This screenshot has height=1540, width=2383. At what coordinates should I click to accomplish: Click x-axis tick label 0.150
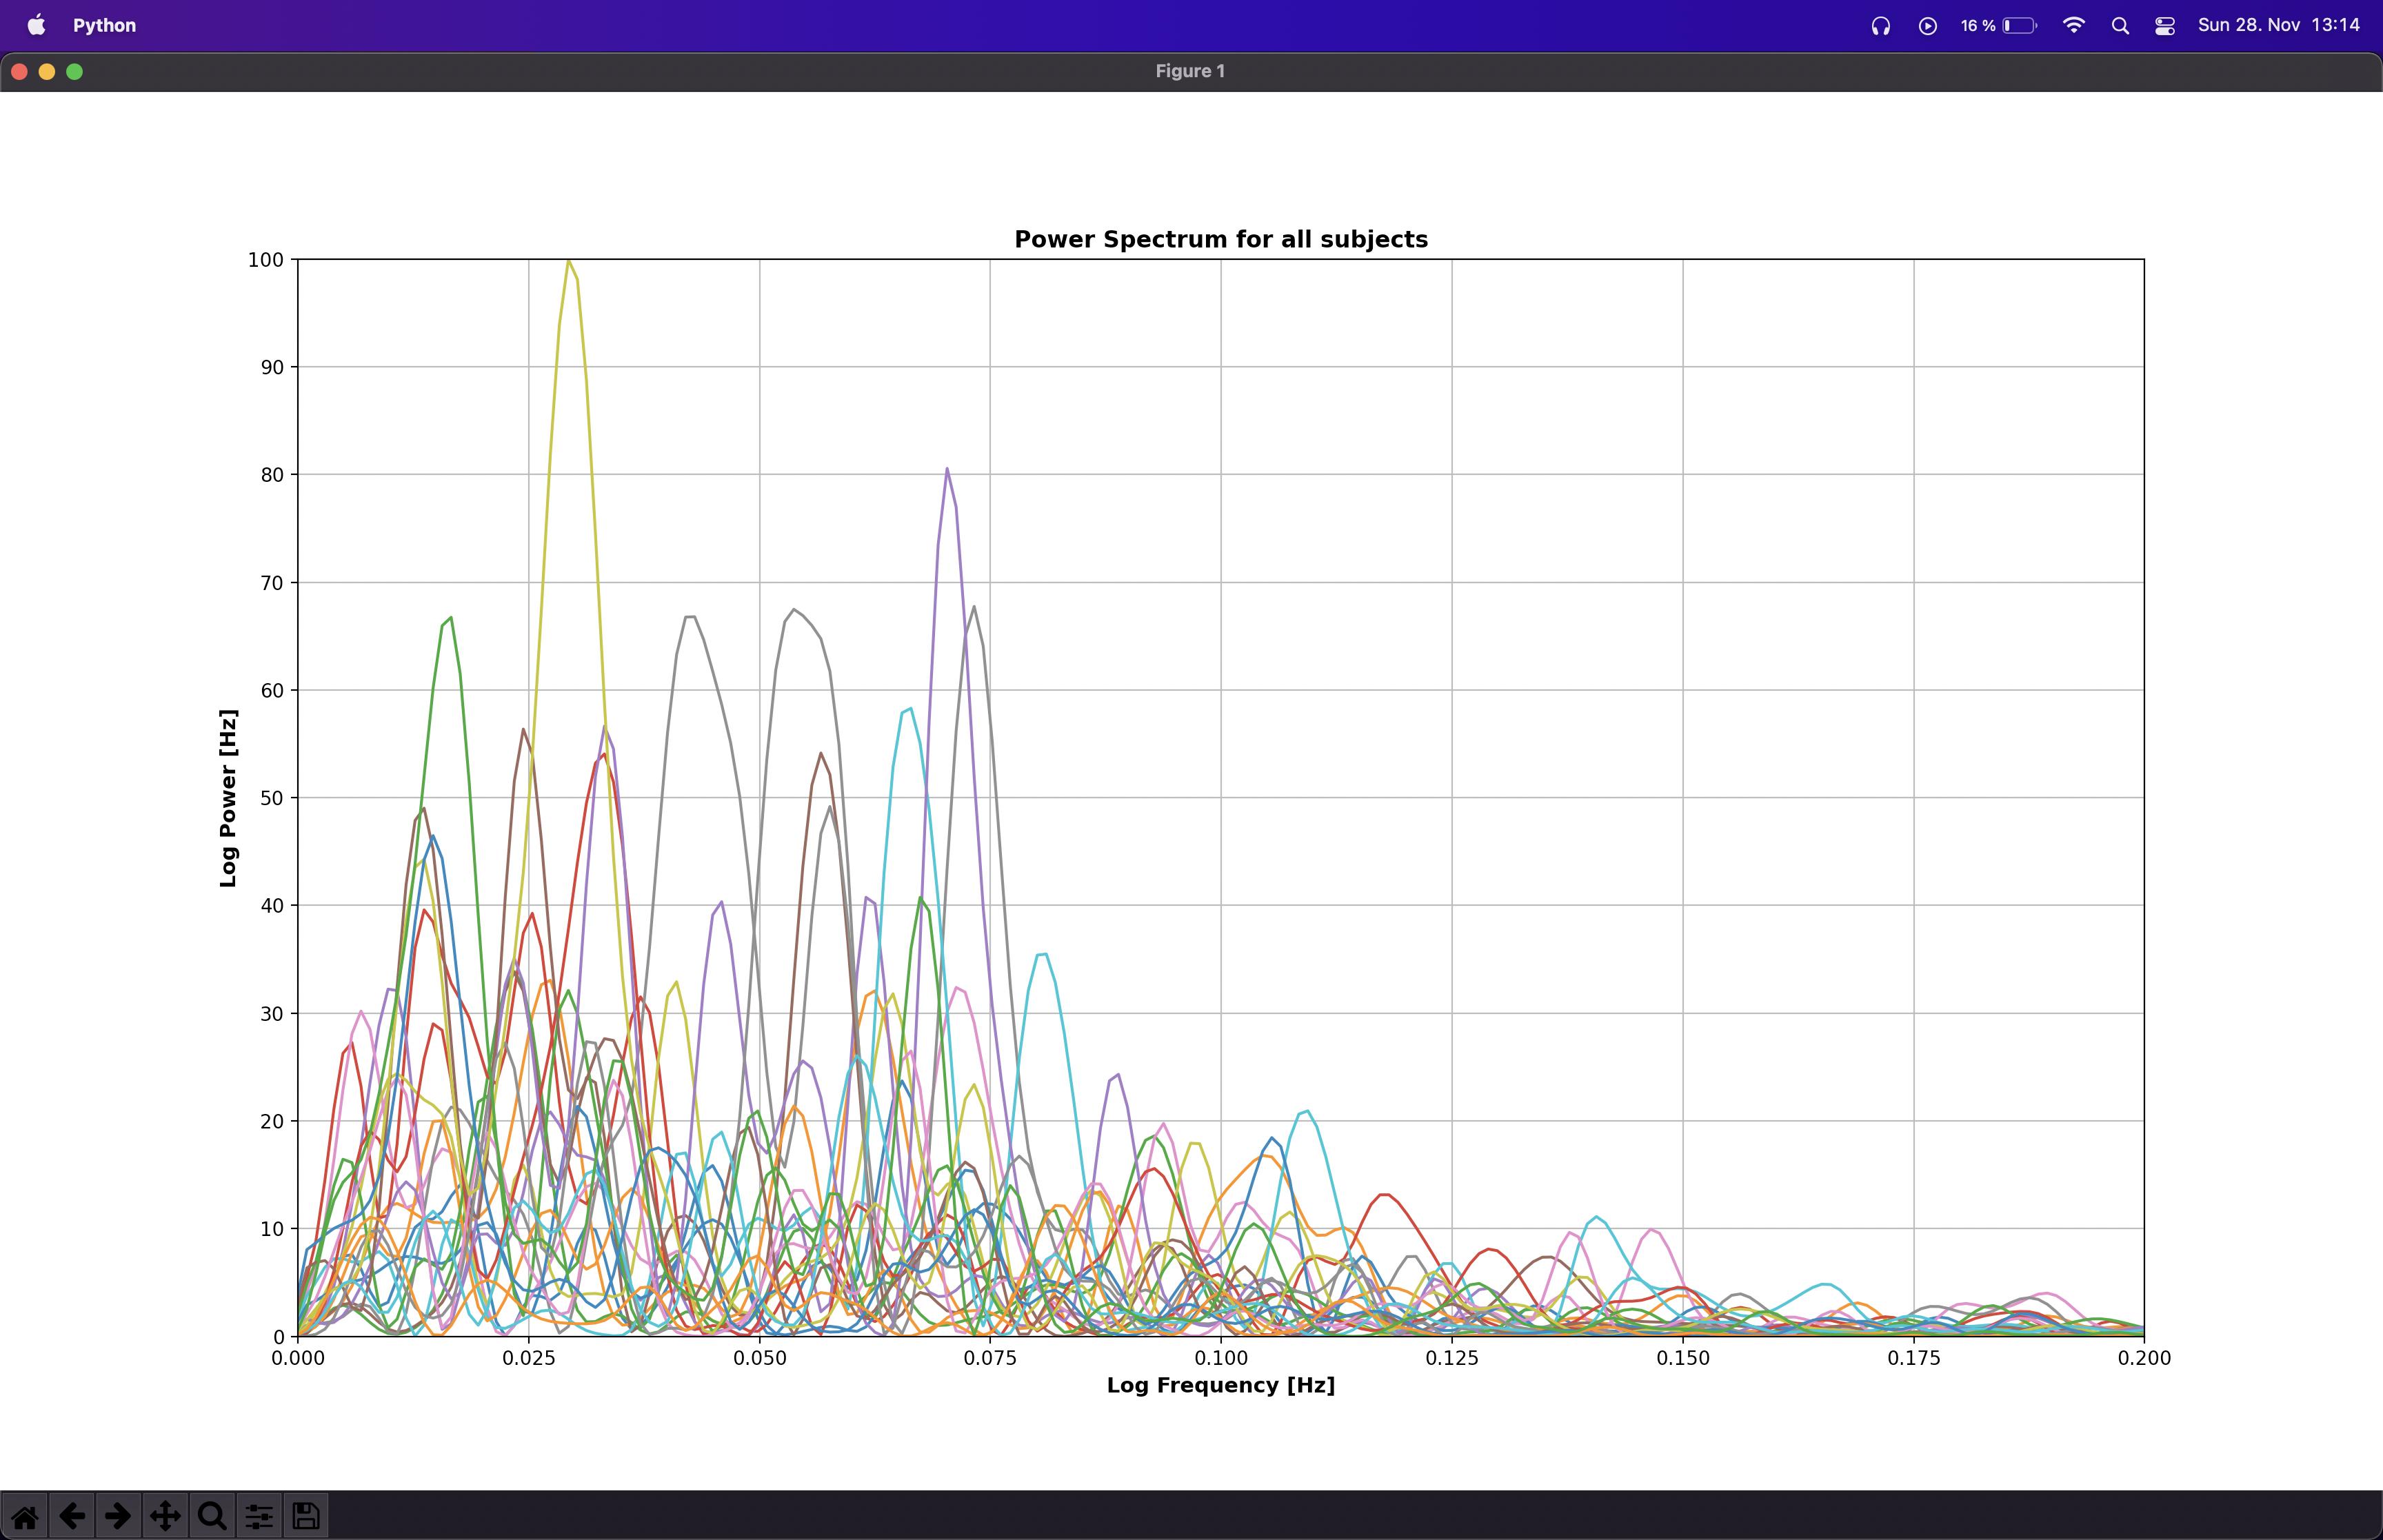pyautogui.click(x=1683, y=1358)
